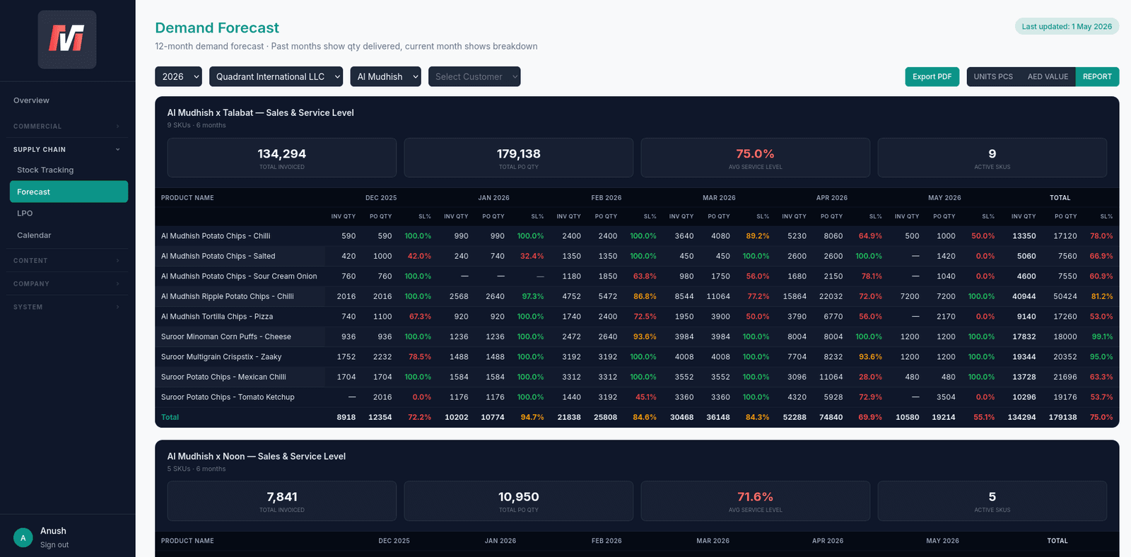This screenshot has height=557, width=1131.
Task: Select Forecast in the sidebar
Action: pos(69,192)
